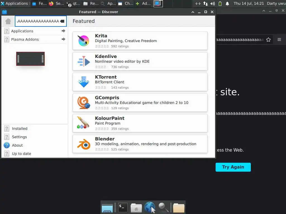
Task: Click the GCompris app icon
Action: point(84,103)
